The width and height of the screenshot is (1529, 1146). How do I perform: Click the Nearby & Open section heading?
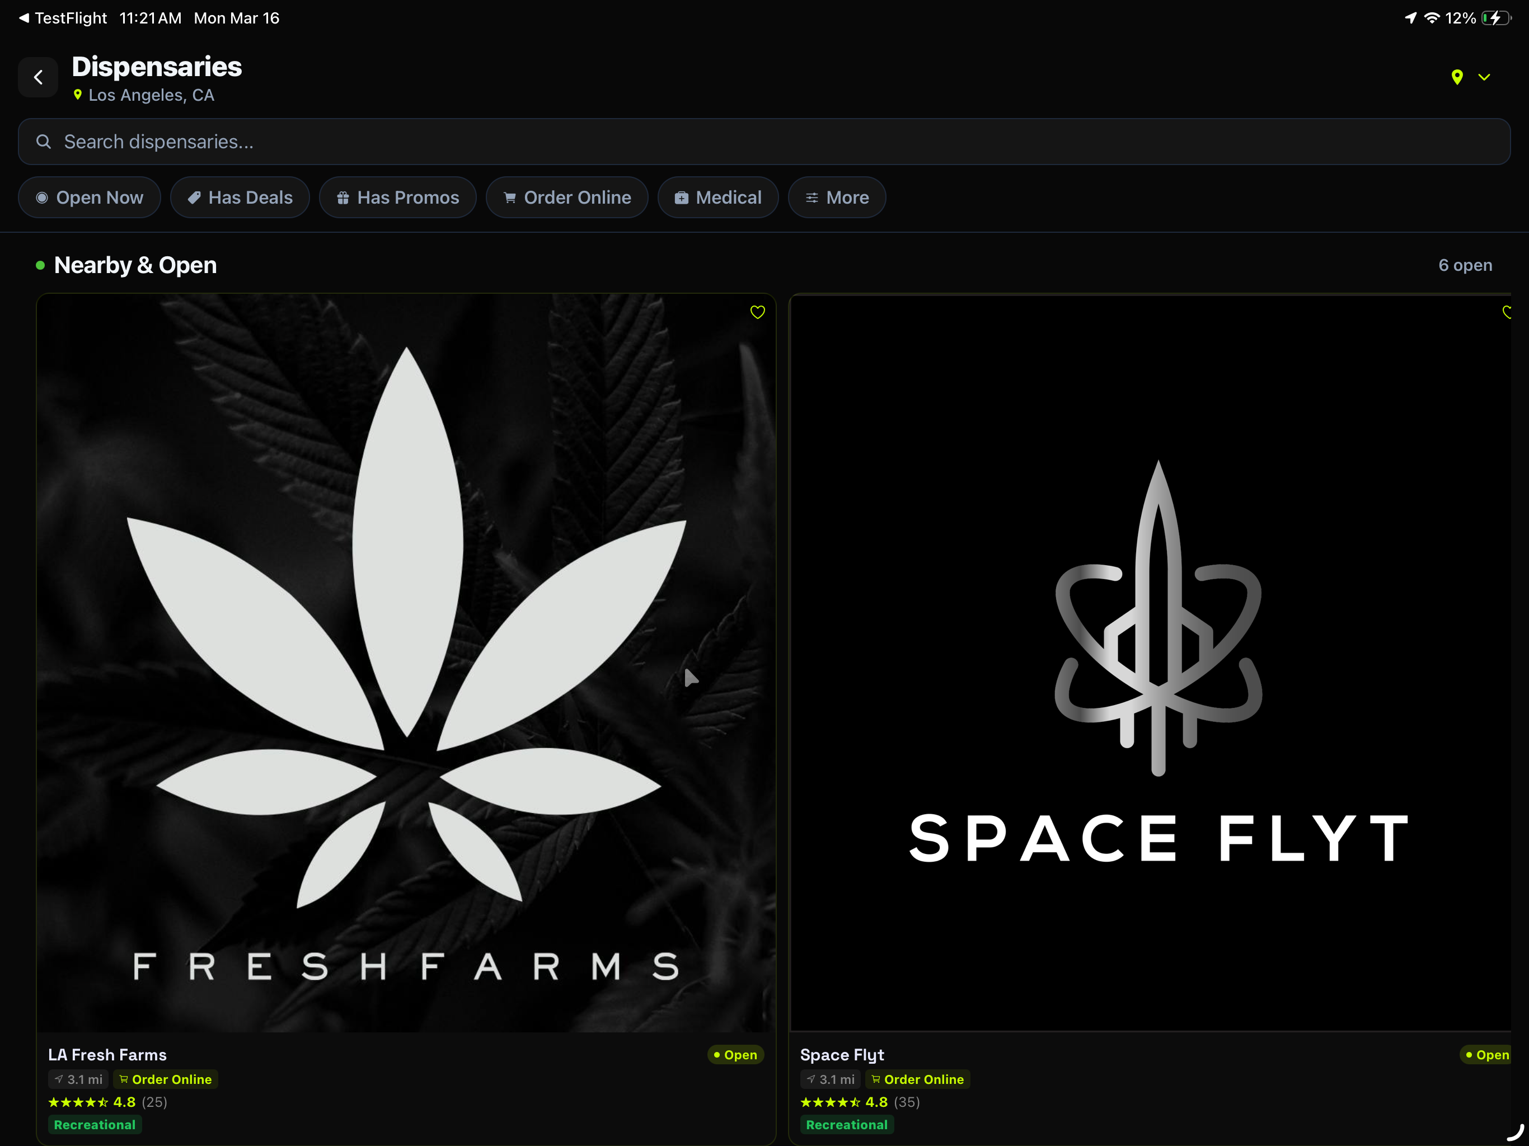tap(135, 265)
